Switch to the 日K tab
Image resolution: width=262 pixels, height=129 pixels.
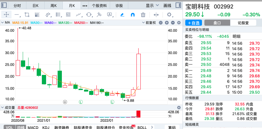click(x=35, y=5)
